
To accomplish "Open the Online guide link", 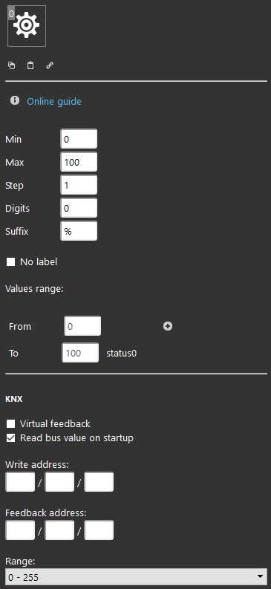I will 54,102.
